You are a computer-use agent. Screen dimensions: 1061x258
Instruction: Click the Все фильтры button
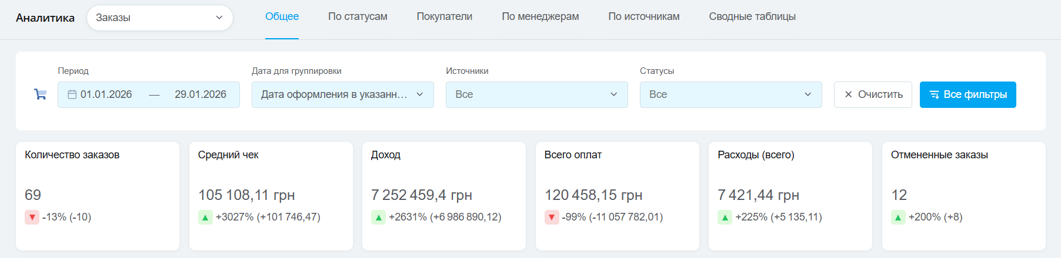click(x=967, y=94)
